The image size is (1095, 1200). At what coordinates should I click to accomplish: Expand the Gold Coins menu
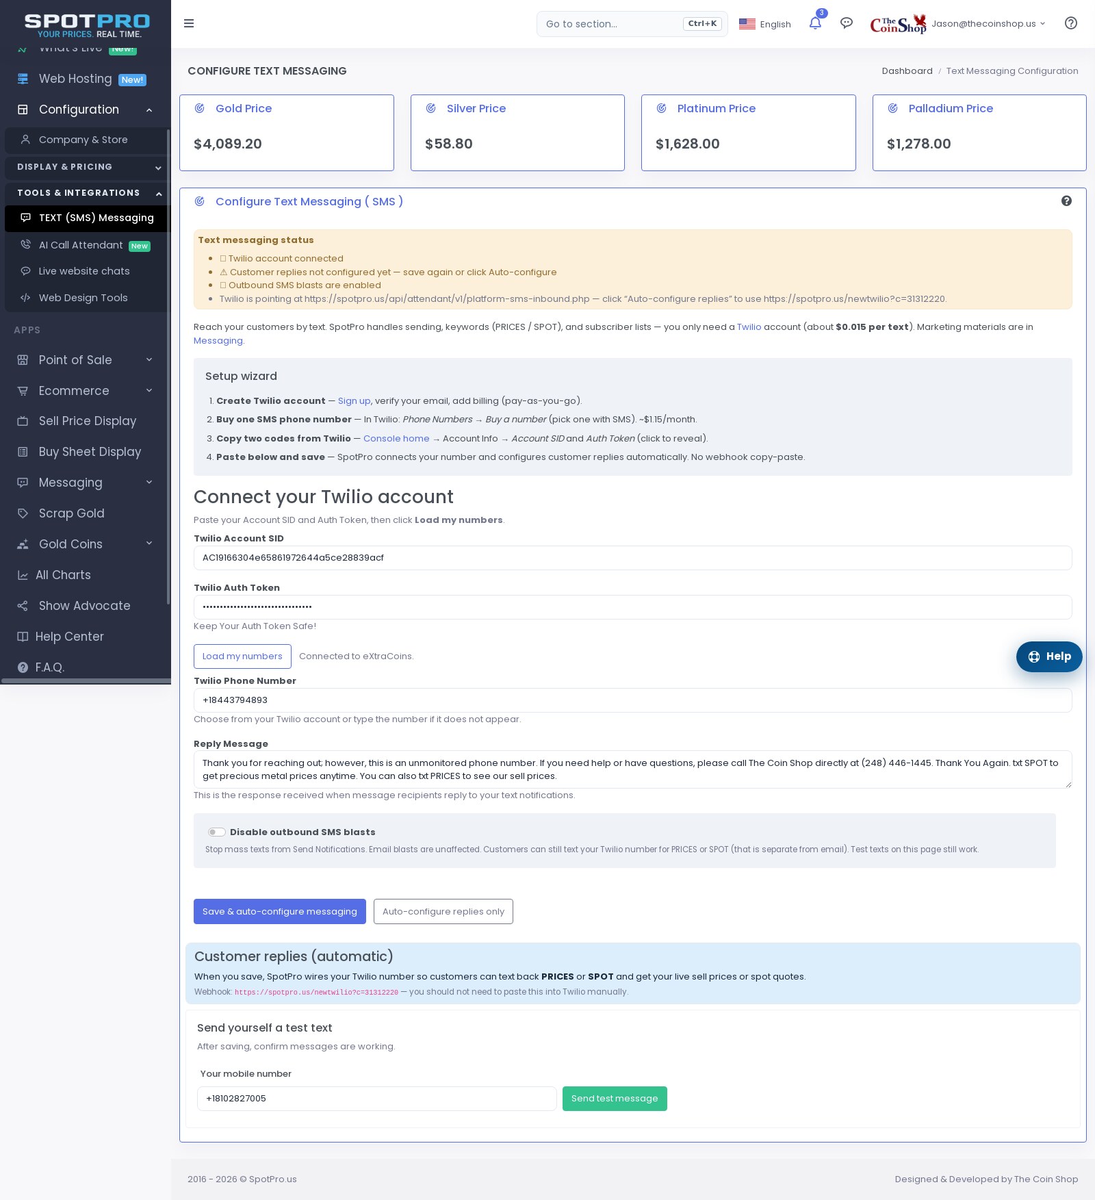(x=86, y=544)
